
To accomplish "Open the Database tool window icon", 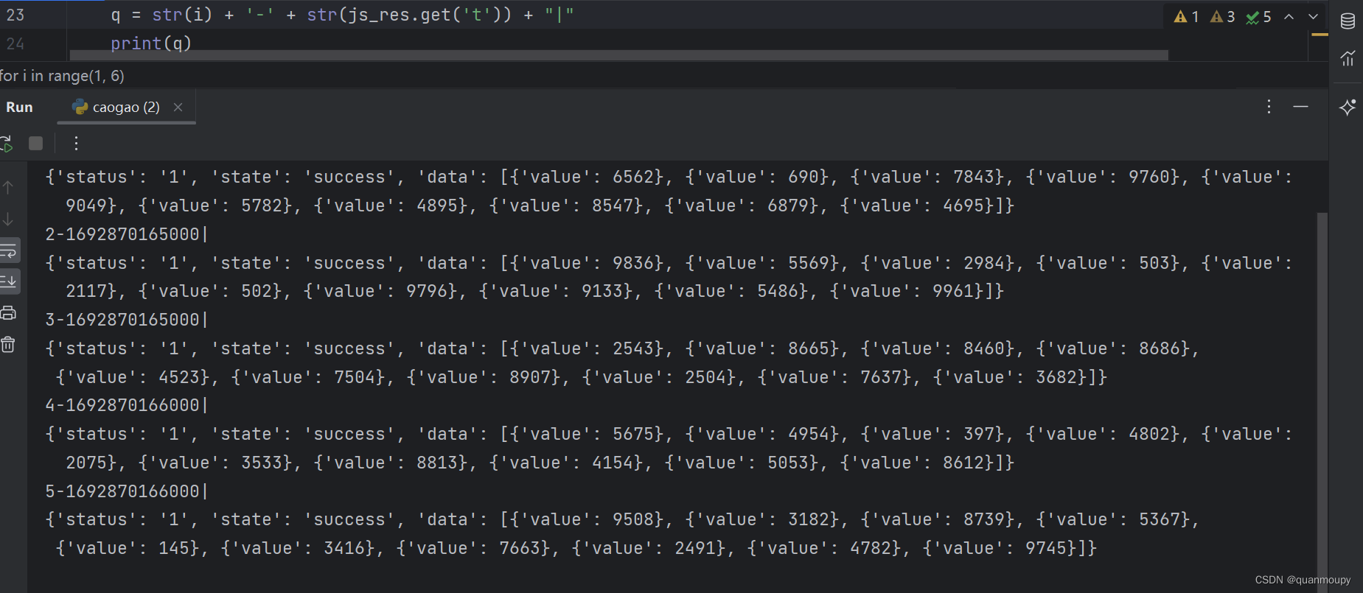I will [x=1348, y=21].
